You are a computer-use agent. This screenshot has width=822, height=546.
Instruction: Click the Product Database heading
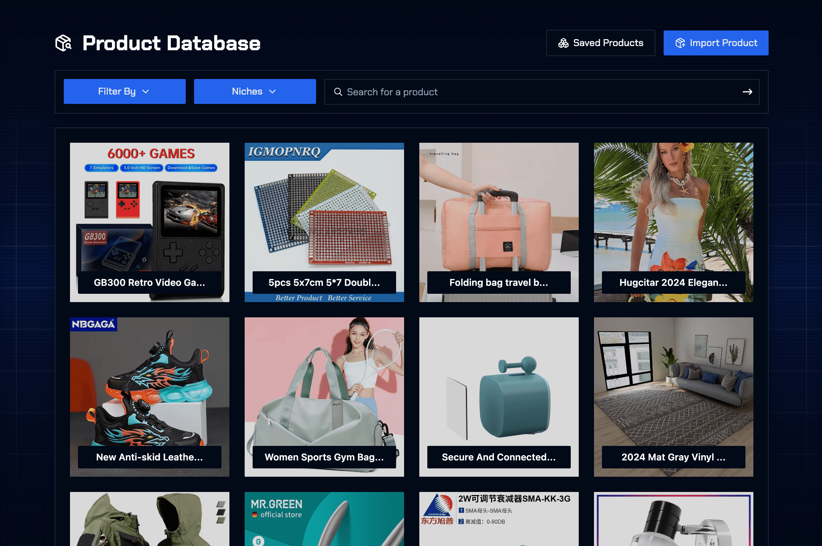(x=172, y=43)
